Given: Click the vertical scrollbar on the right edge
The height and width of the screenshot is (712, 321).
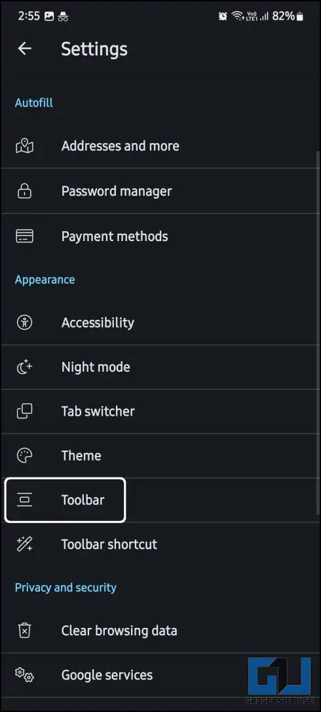Looking at the screenshot, I should pos(318,333).
